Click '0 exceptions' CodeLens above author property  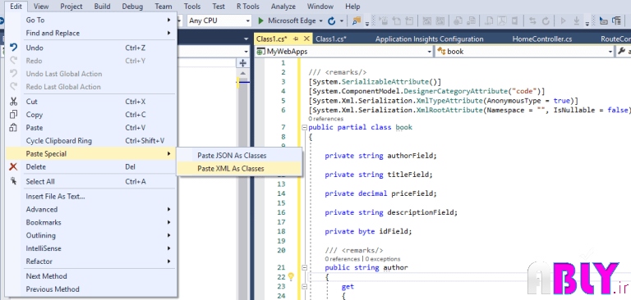click(383, 259)
